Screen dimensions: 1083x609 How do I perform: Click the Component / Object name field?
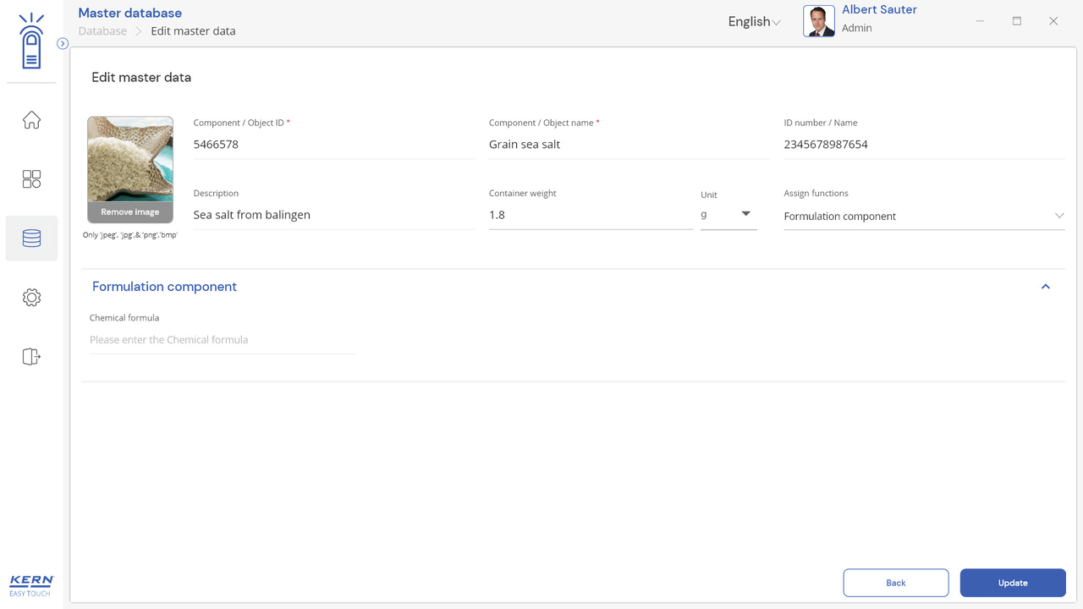628,145
